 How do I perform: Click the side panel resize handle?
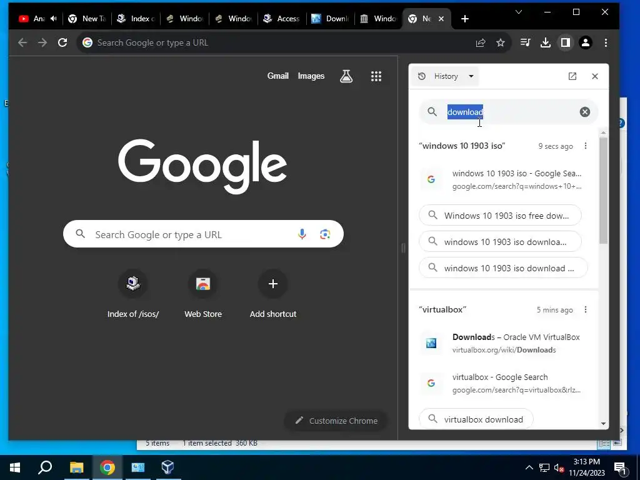(x=403, y=248)
